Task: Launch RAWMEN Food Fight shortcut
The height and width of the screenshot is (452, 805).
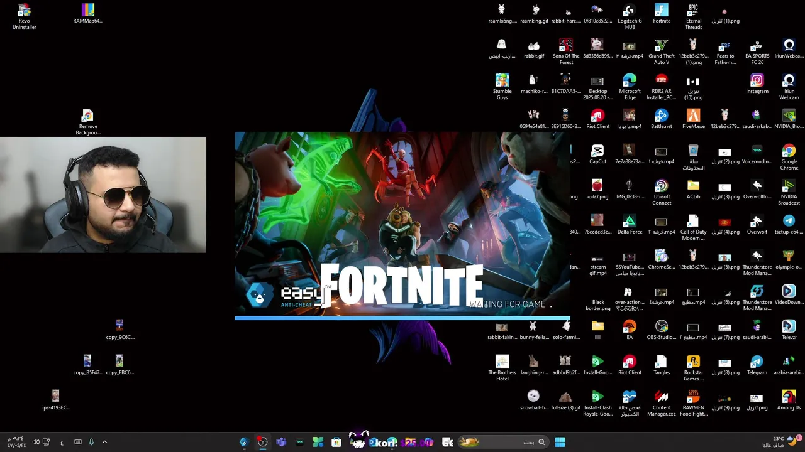Action: click(694, 404)
